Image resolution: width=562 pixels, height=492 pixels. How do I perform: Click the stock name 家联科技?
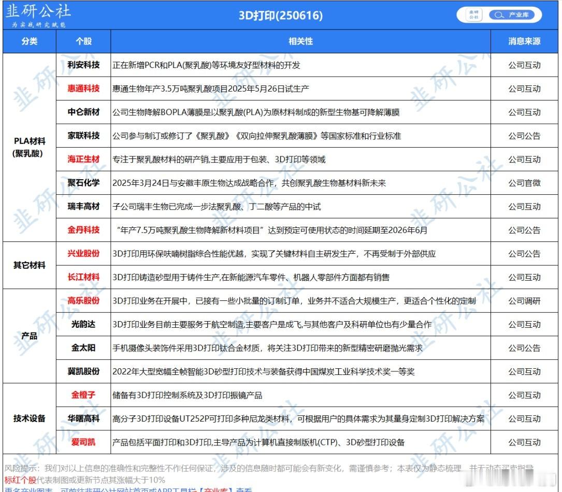pyautogui.click(x=83, y=136)
